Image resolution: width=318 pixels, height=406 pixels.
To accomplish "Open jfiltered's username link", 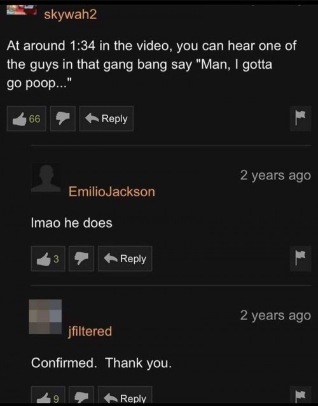I will click(x=90, y=331).
